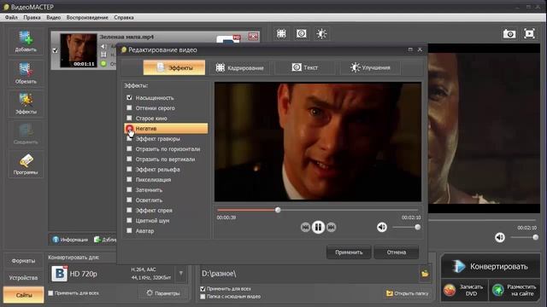Enable the Пикселизация checkbox

click(129, 179)
